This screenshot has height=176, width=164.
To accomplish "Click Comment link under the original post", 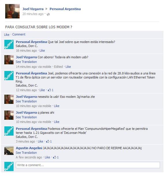I will (x=19, y=34).
